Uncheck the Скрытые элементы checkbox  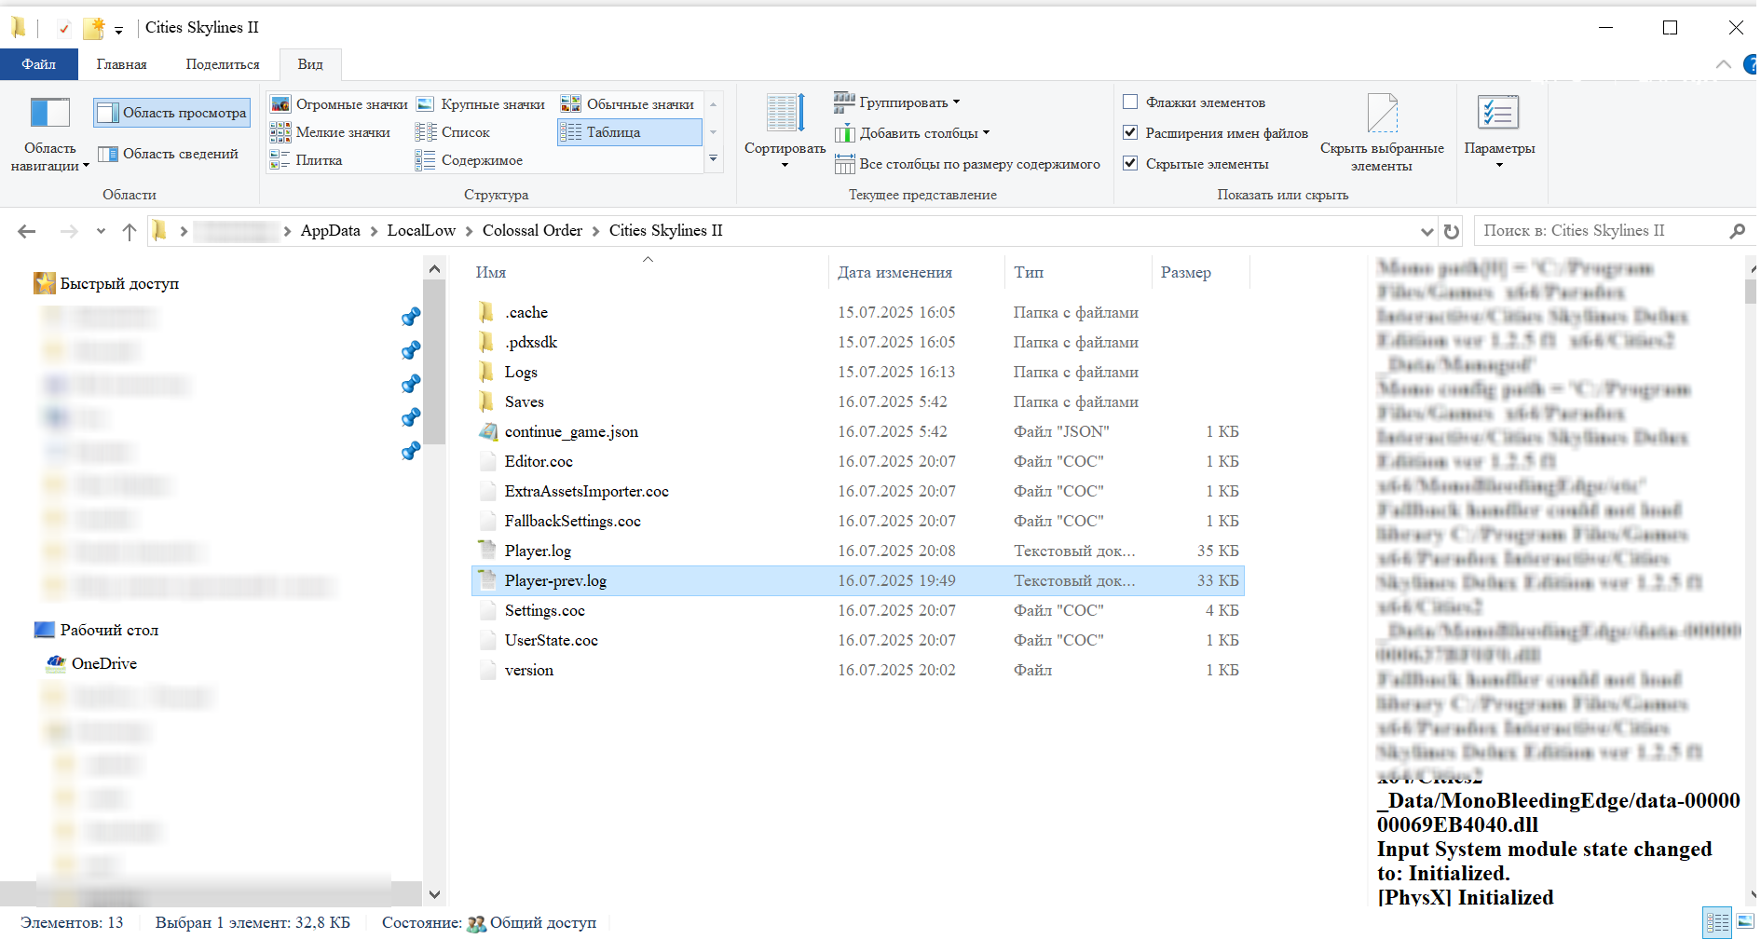pyautogui.click(x=1130, y=164)
